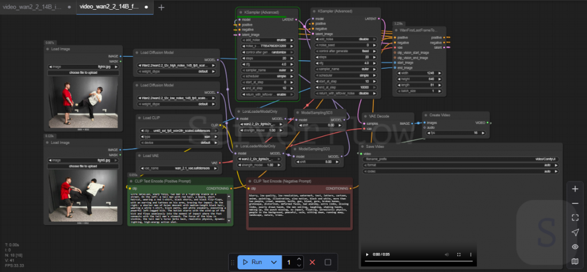Toggle the minimap icon
The height and width of the screenshot is (272, 587).
coord(576,261)
